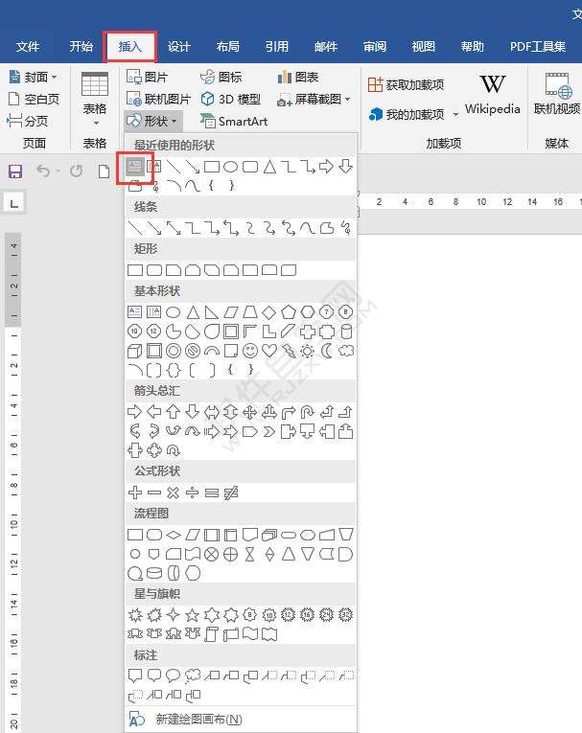Switch to the 布局 tab
The image size is (582, 733).
click(228, 47)
